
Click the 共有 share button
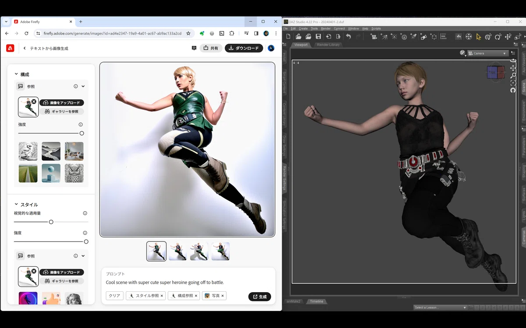[211, 48]
